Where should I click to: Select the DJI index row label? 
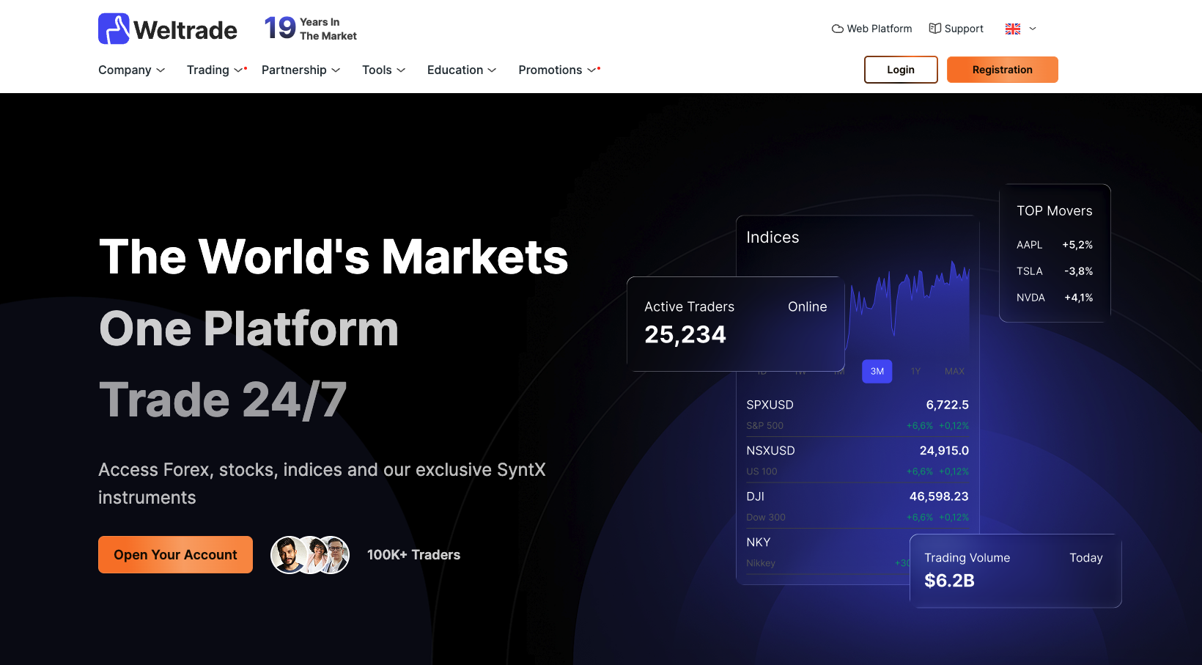pos(755,496)
